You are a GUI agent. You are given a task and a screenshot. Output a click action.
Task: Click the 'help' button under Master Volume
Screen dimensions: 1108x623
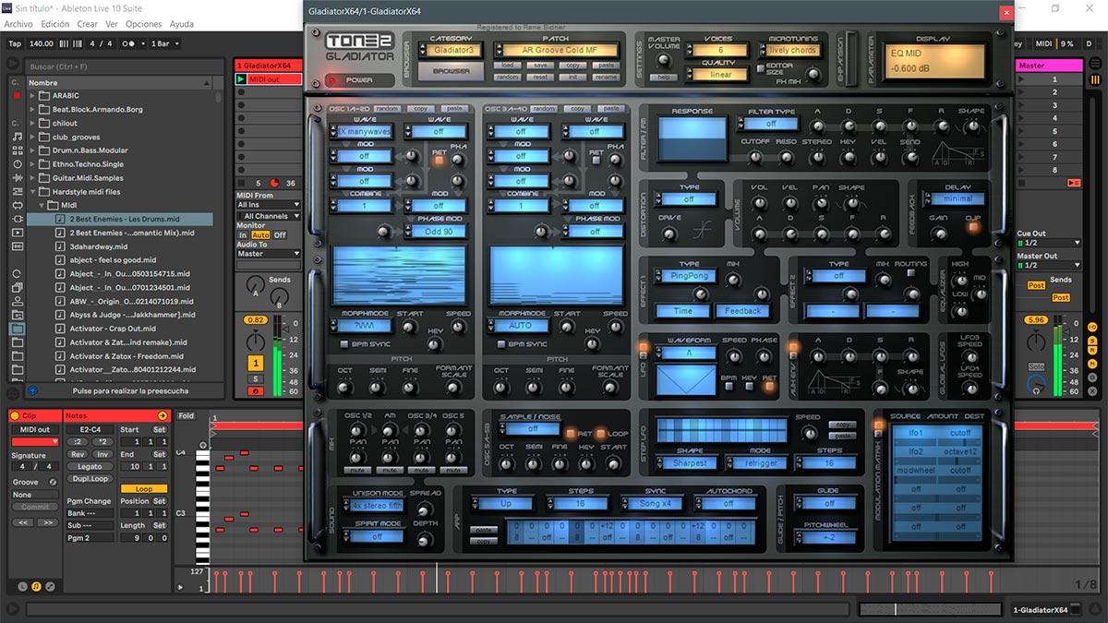[x=662, y=78]
